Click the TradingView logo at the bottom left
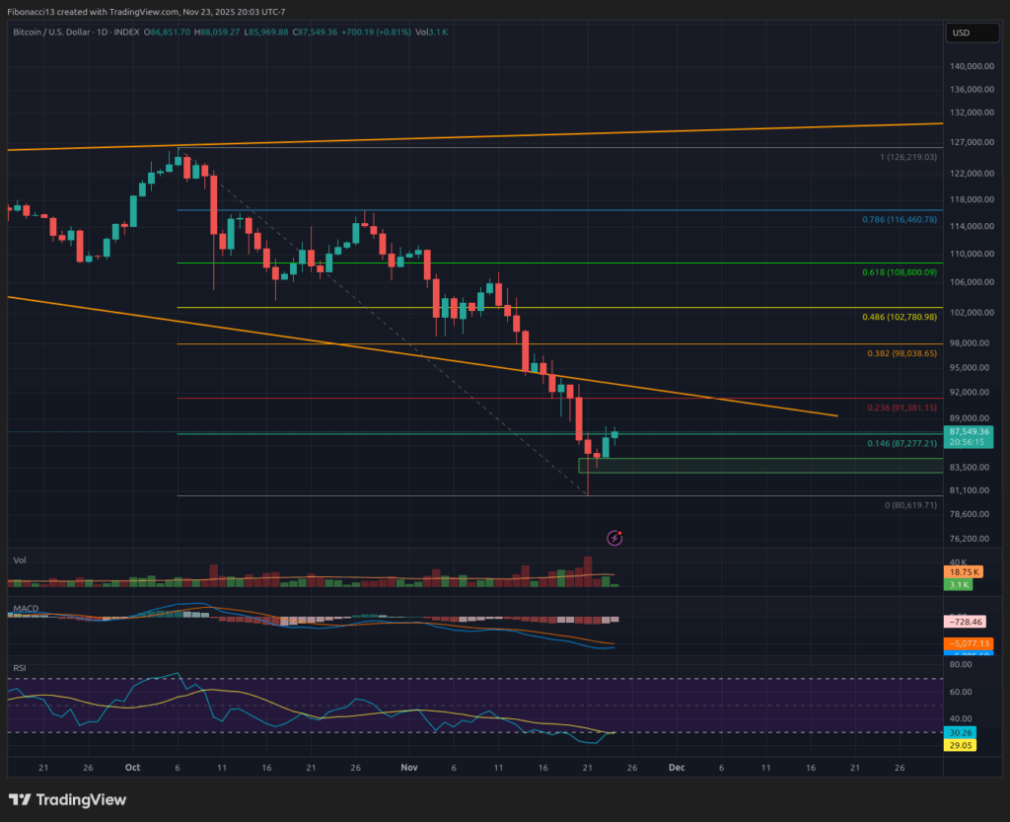Viewport: 1010px width, 822px height. point(69,799)
